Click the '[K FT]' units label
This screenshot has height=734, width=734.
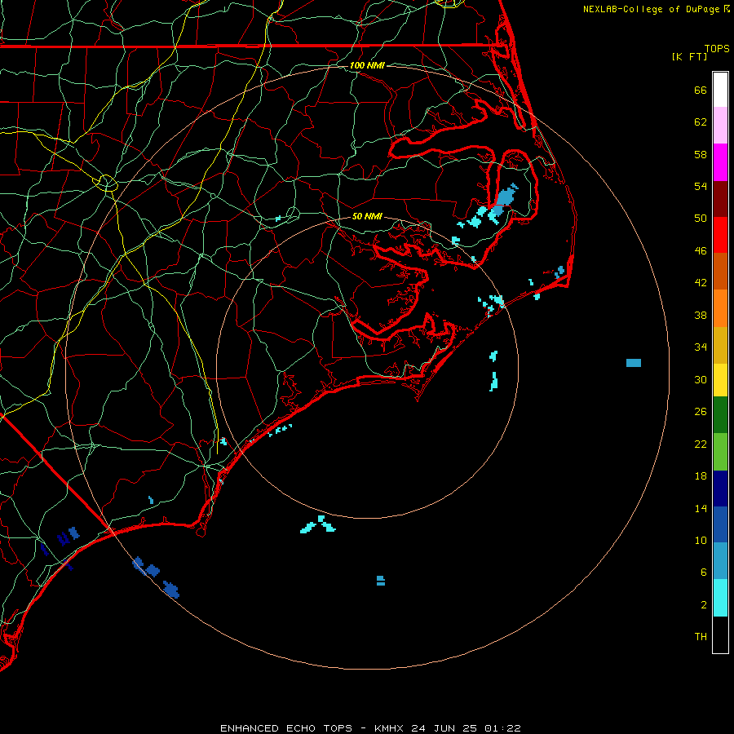[689, 56]
